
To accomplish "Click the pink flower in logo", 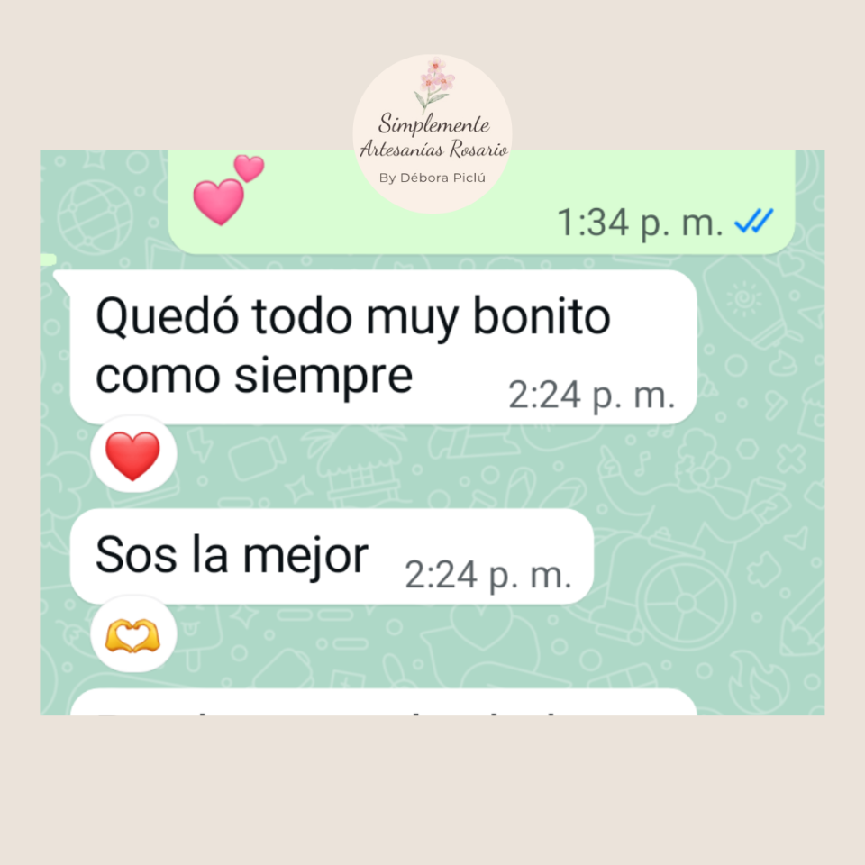I will (434, 83).
